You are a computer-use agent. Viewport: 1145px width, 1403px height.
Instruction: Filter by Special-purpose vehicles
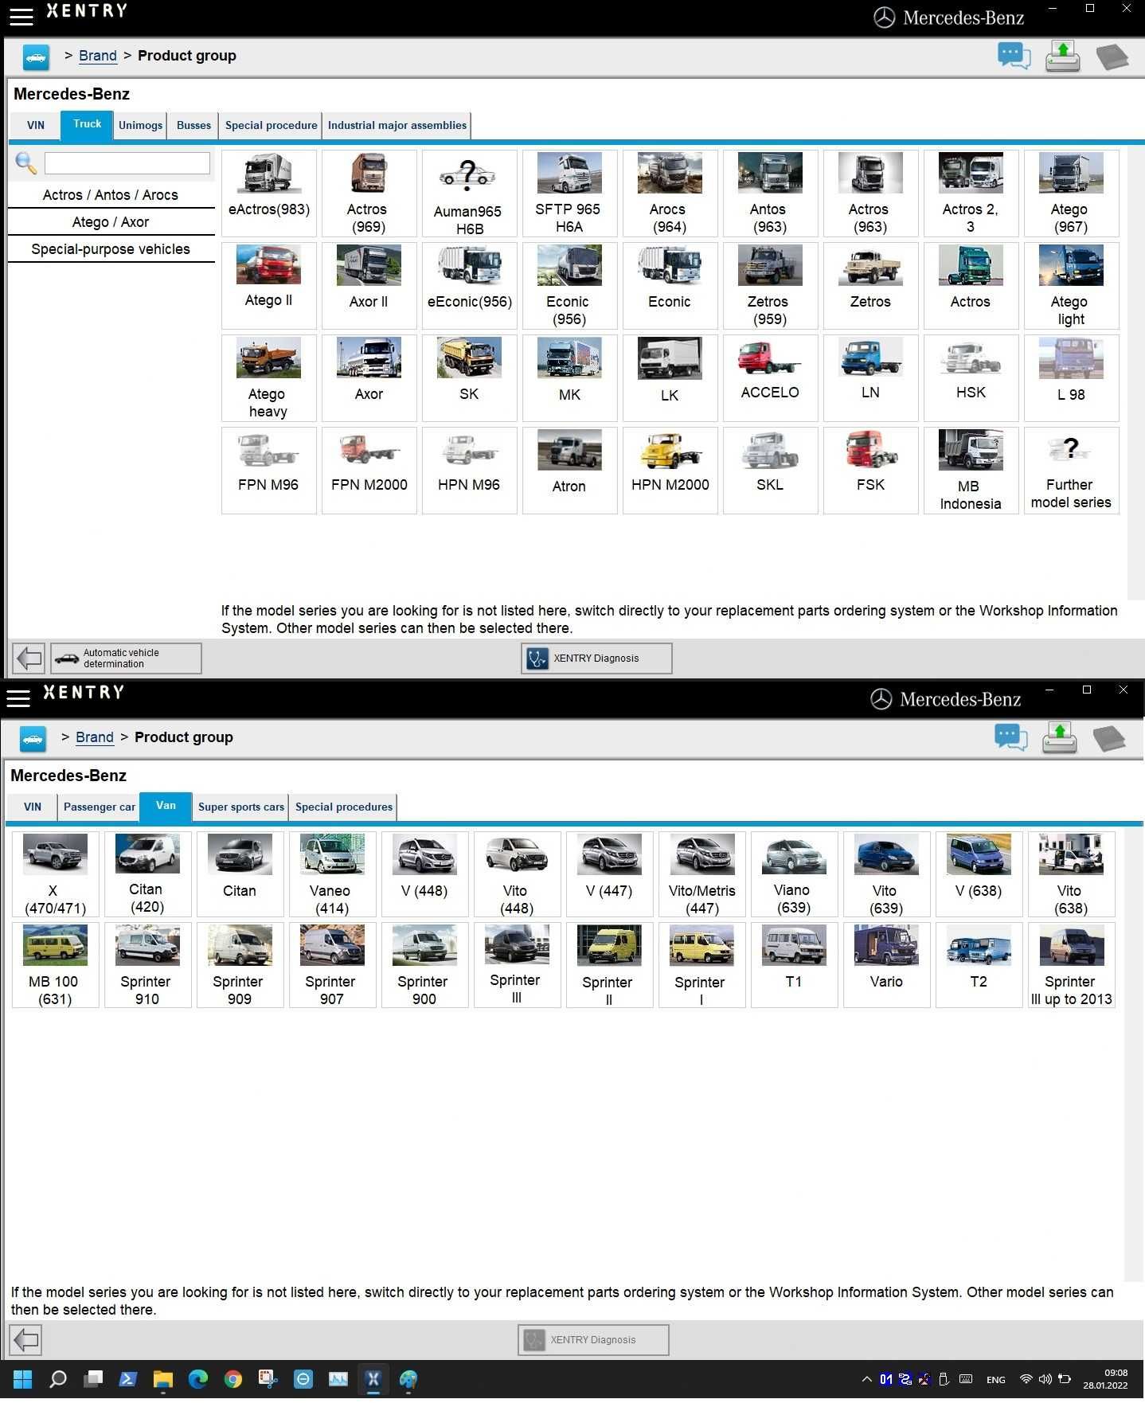coord(111,249)
